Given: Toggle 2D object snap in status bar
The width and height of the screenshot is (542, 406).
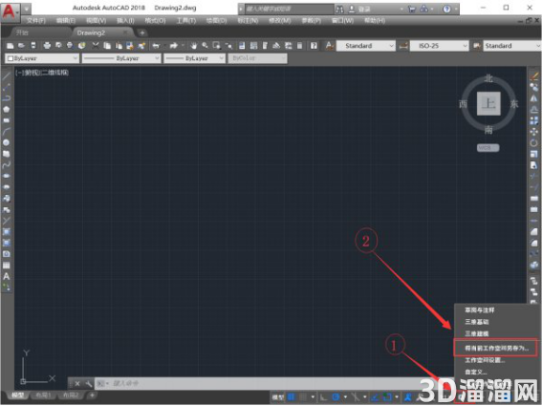Looking at the screenshot, I should click(x=387, y=397).
